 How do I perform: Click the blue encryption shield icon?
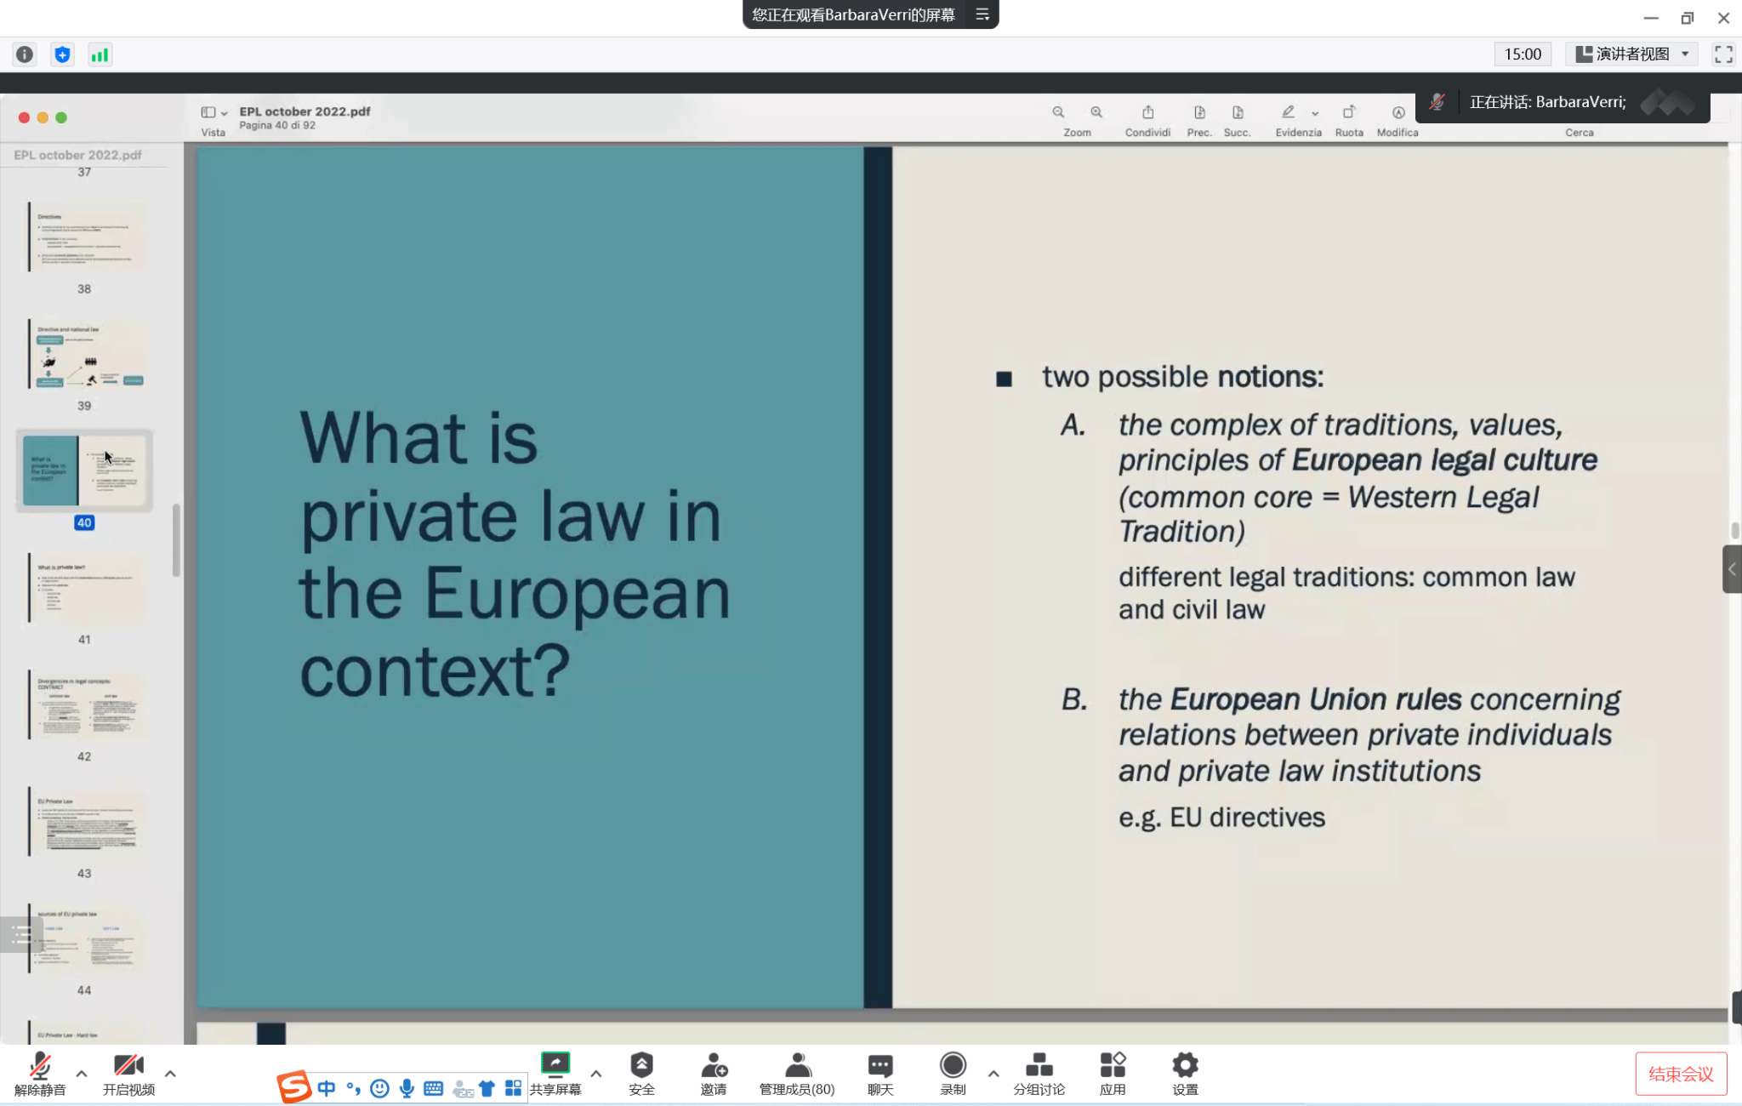(62, 54)
